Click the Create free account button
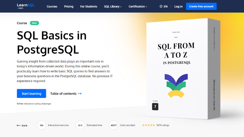Image resolution: width=244 pixels, height=137 pixels. click(201, 6)
